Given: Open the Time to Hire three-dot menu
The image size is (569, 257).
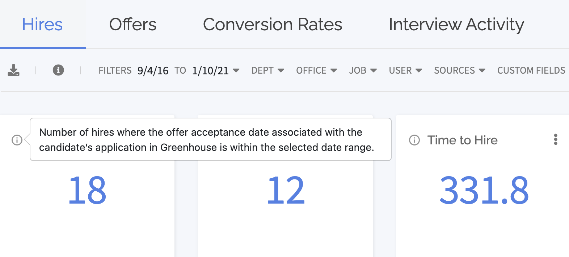Looking at the screenshot, I should 556,139.
